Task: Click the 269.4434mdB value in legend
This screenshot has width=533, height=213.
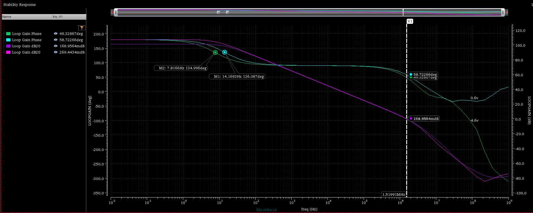Action: tap(72, 52)
